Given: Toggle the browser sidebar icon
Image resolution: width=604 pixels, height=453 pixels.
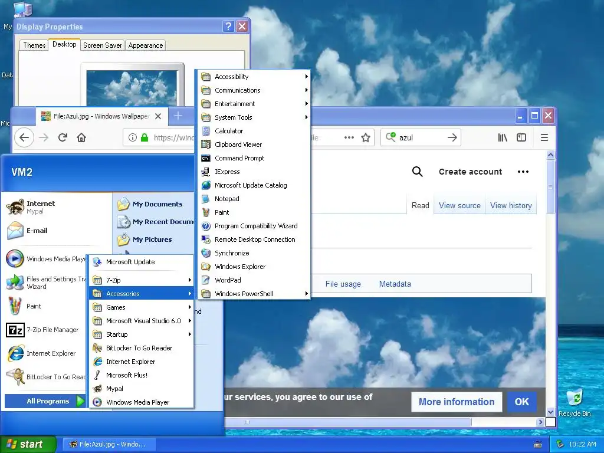Looking at the screenshot, I should [x=521, y=137].
